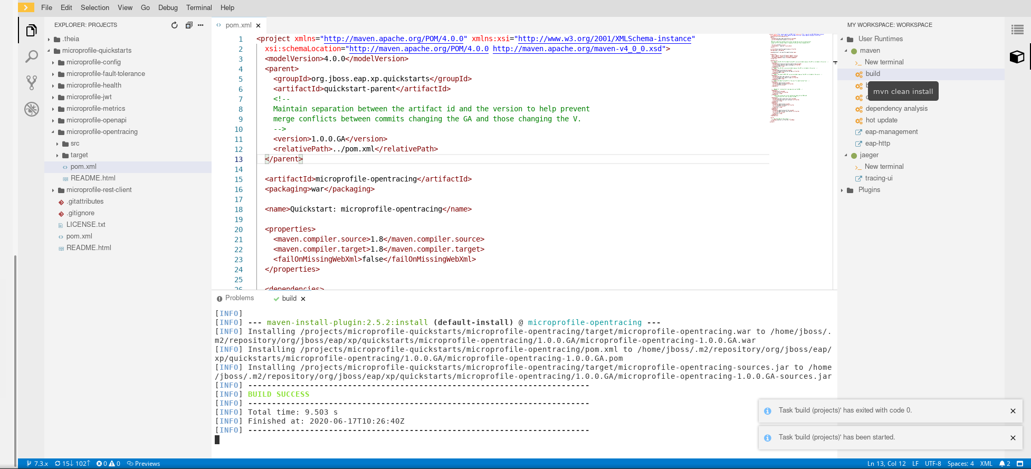This screenshot has width=1031, height=469.
Task: Run the dependency analysis task
Action: point(896,109)
